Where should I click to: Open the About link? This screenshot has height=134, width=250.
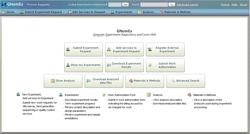point(243,5)
